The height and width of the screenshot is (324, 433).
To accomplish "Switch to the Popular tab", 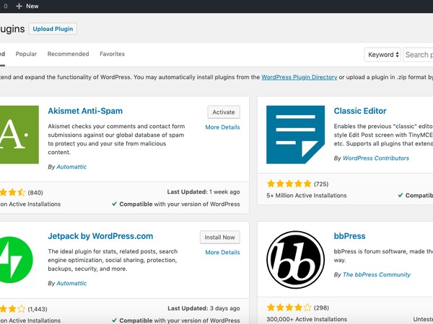I will pos(26,54).
